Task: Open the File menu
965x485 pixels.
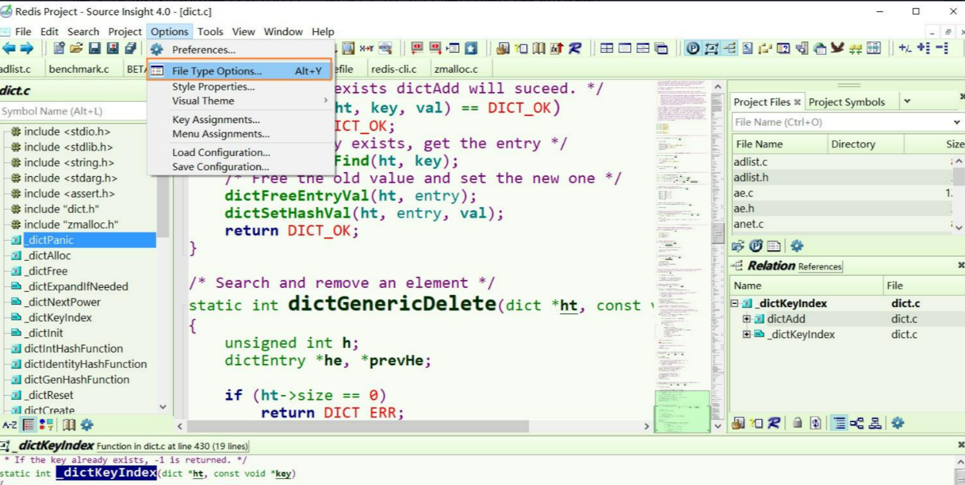Action: coord(23,31)
